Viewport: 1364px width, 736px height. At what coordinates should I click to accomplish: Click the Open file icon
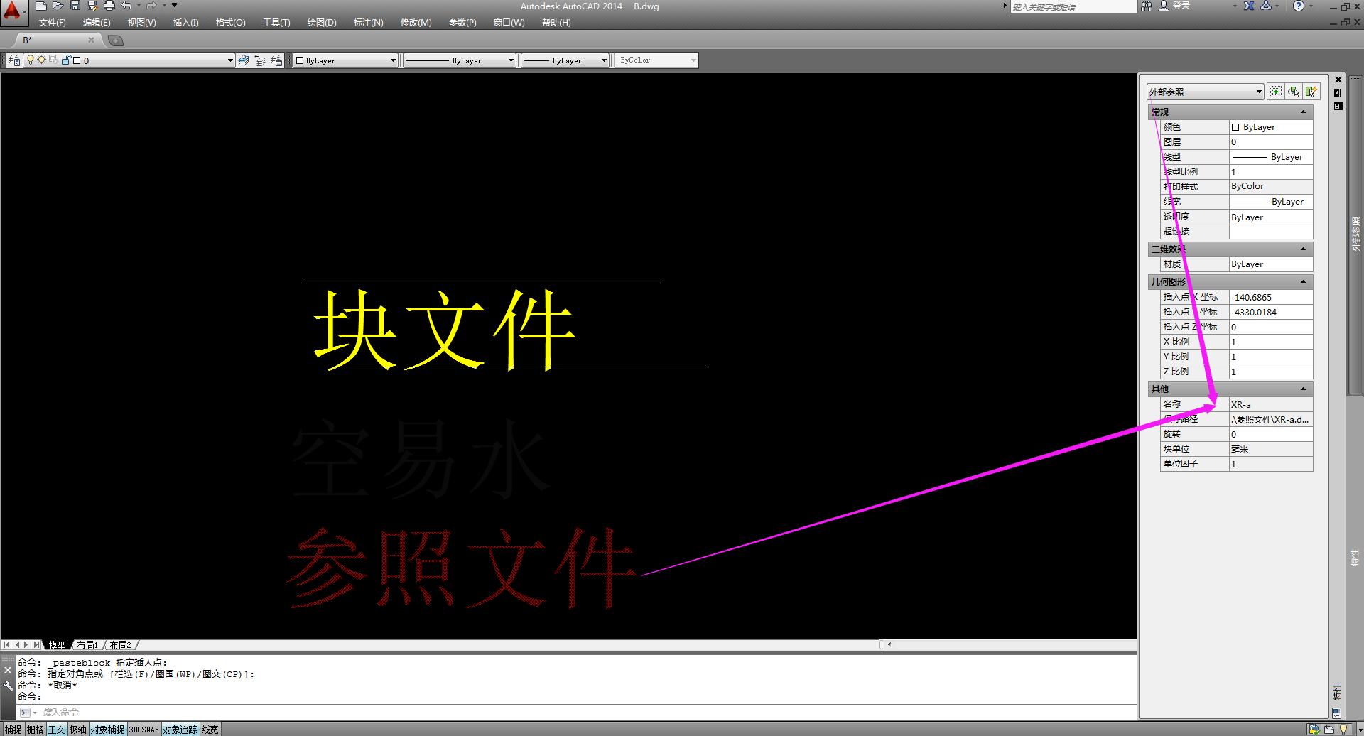pos(58,6)
